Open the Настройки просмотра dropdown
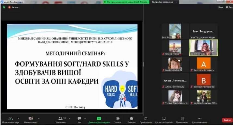Viewport: 233px width, 126px height. pos(164,2)
